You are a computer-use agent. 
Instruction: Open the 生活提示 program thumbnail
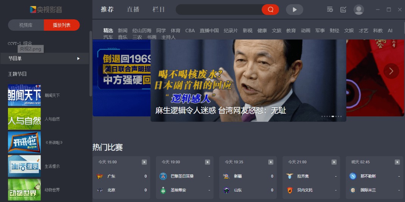[24, 166]
